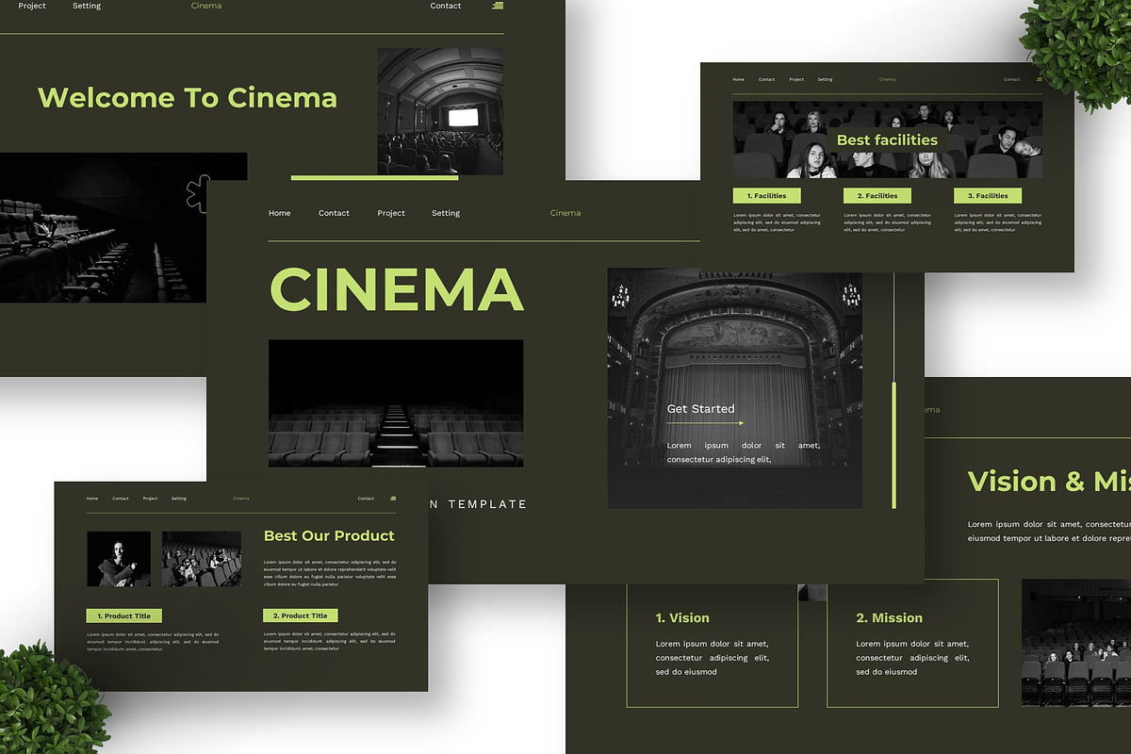1131x754 pixels.
Task: Click the 1. Facilities button
Action: point(767,196)
